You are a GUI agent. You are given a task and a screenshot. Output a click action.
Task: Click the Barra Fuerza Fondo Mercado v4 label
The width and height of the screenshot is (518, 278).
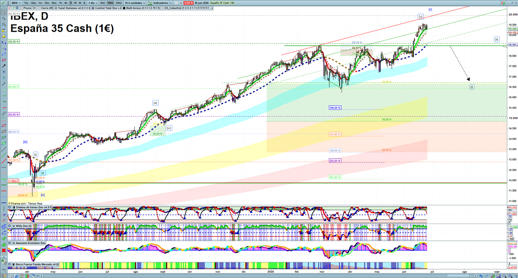(37, 264)
